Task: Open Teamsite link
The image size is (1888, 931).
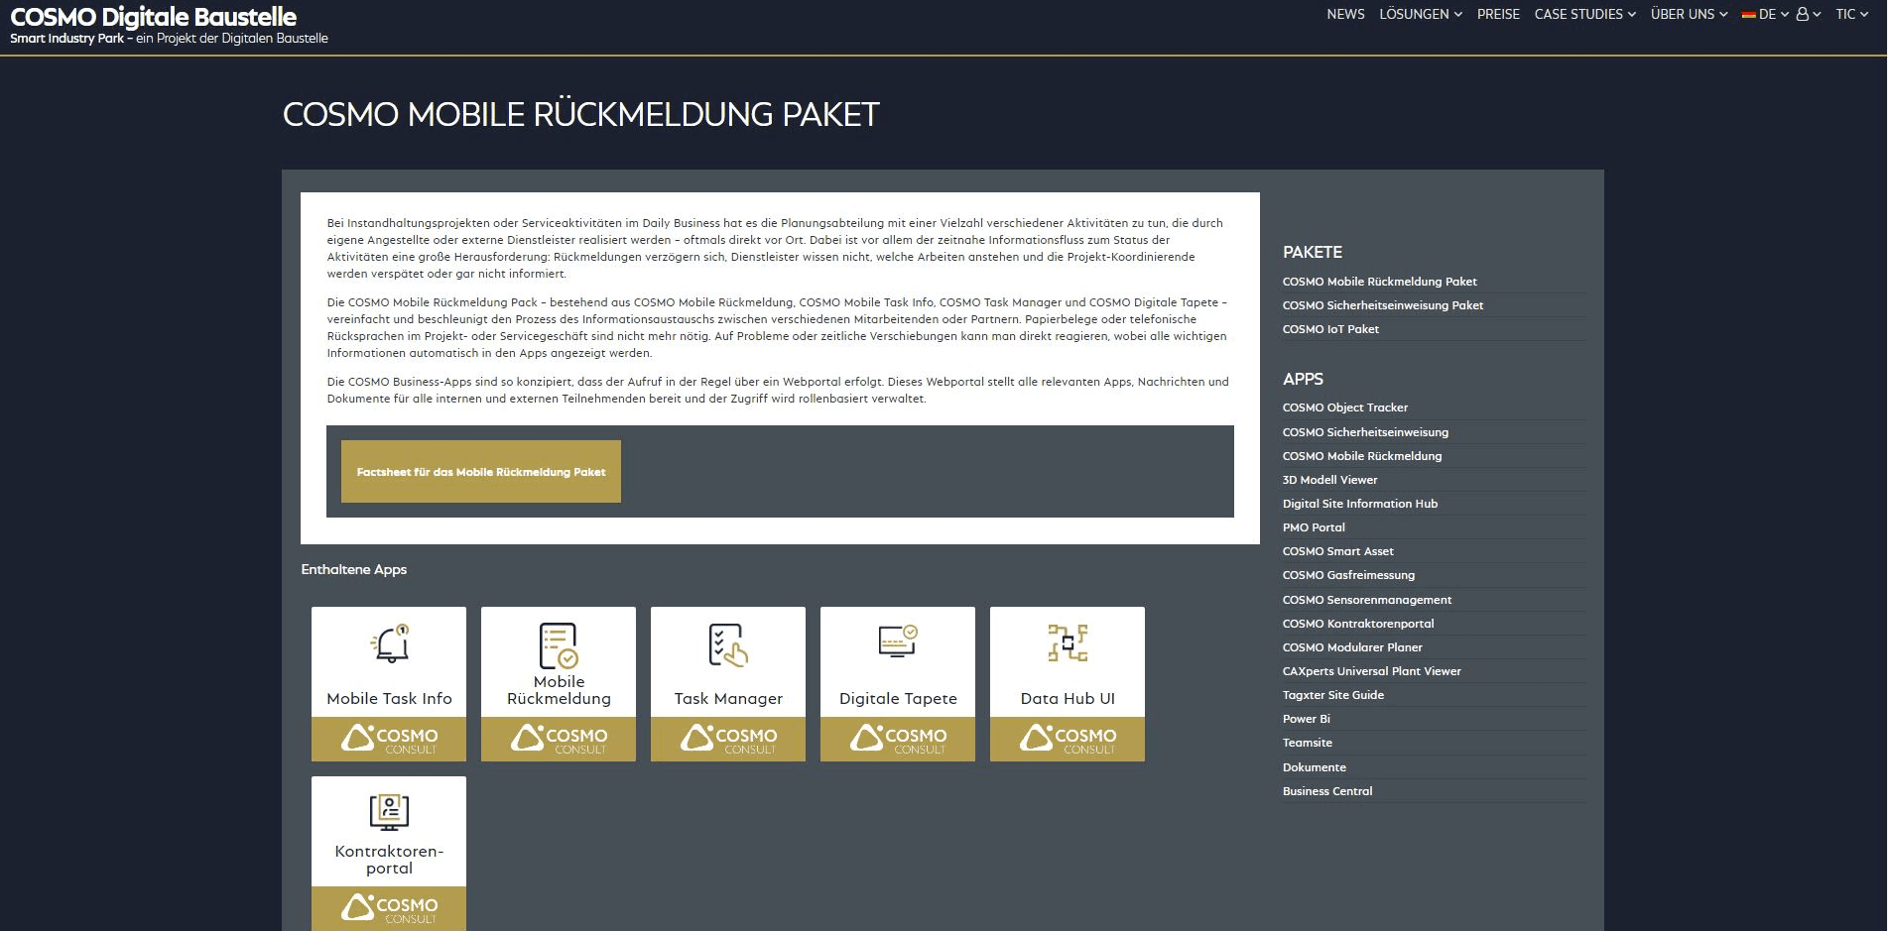Action: (1307, 743)
